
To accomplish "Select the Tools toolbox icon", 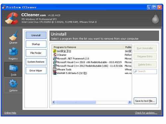I will (x=14, y=68).
